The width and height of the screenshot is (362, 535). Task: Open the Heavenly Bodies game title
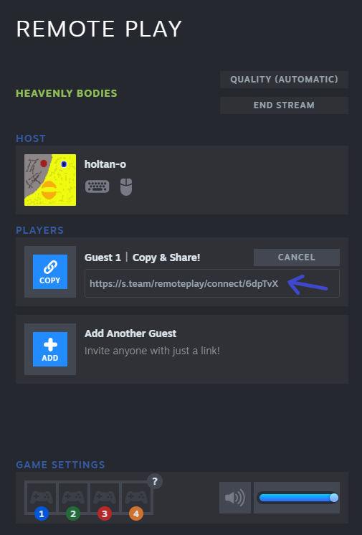pyautogui.click(x=67, y=93)
